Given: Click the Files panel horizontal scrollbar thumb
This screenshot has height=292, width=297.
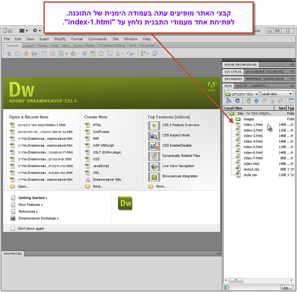Looking at the screenshot, I should point(236,280).
